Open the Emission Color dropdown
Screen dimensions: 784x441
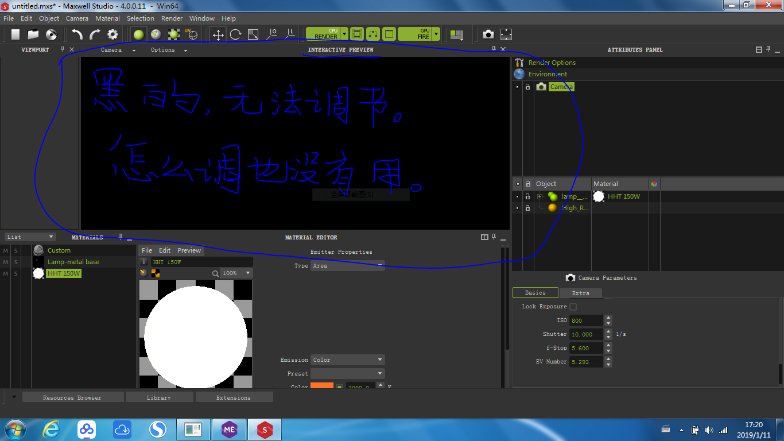(347, 360)
